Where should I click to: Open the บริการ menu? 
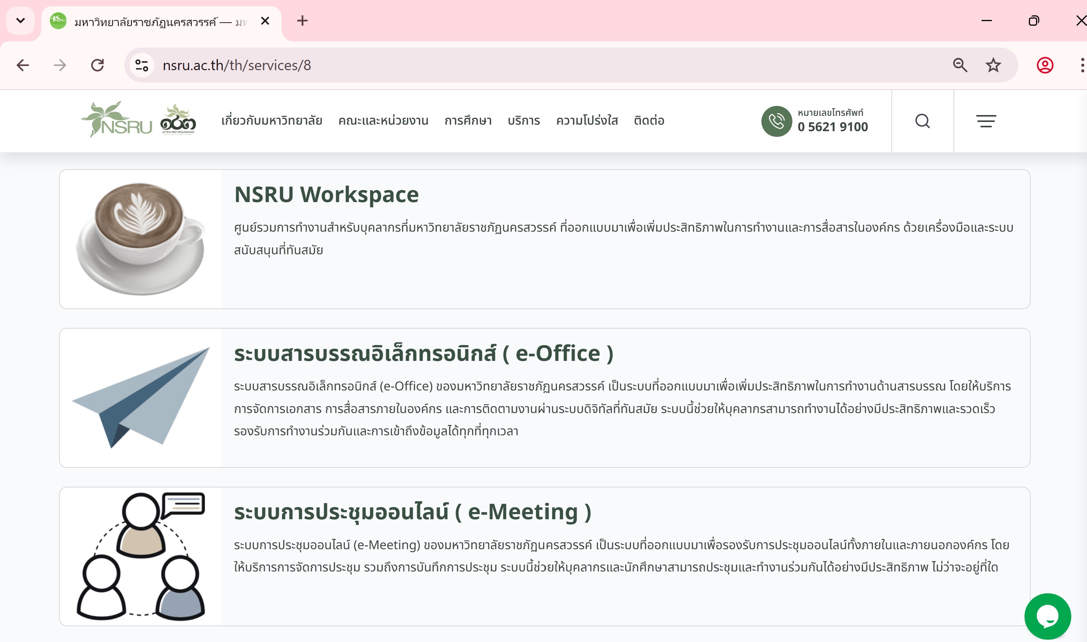tap(524, 121)
